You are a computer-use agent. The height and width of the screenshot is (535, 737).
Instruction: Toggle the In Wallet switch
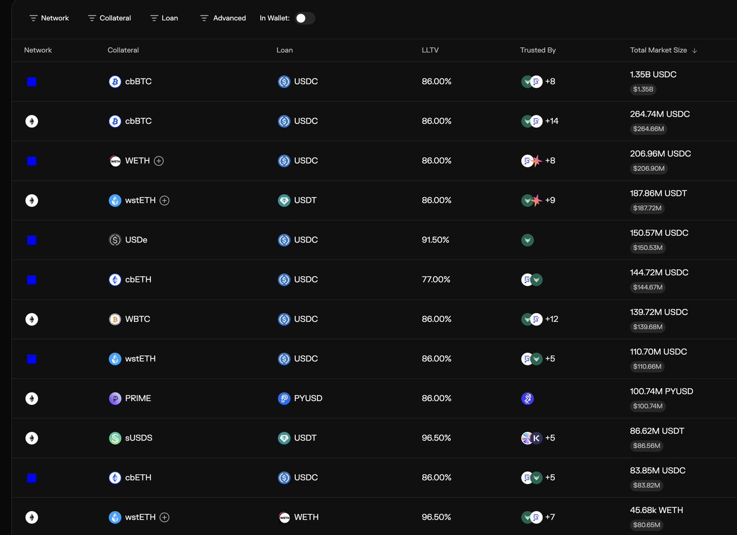click(x=305, y=18)
